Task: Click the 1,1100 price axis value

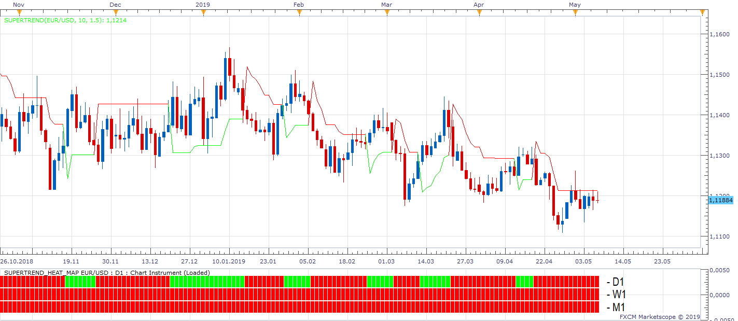Action: [719, 236]
